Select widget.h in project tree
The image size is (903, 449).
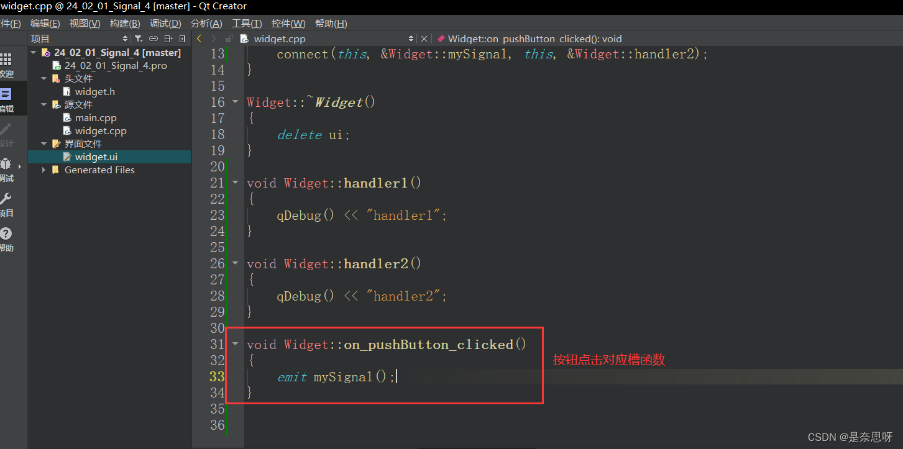point(94,92)
